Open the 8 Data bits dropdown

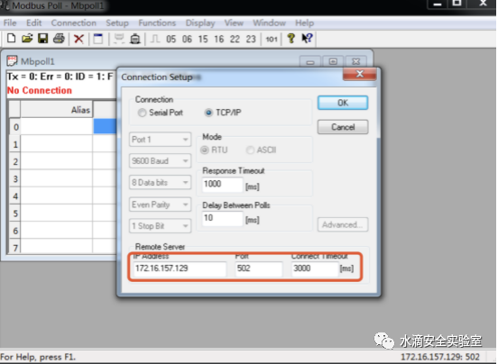pos(160,183)
